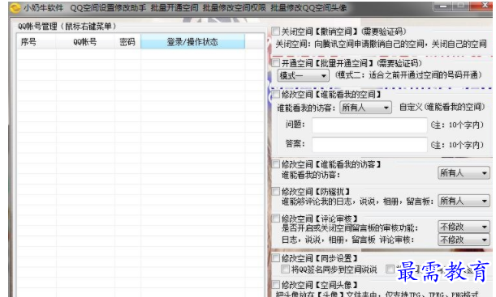
Task: Click the 序号 column header
Action: pyautogui.click(x=37, y=41)
